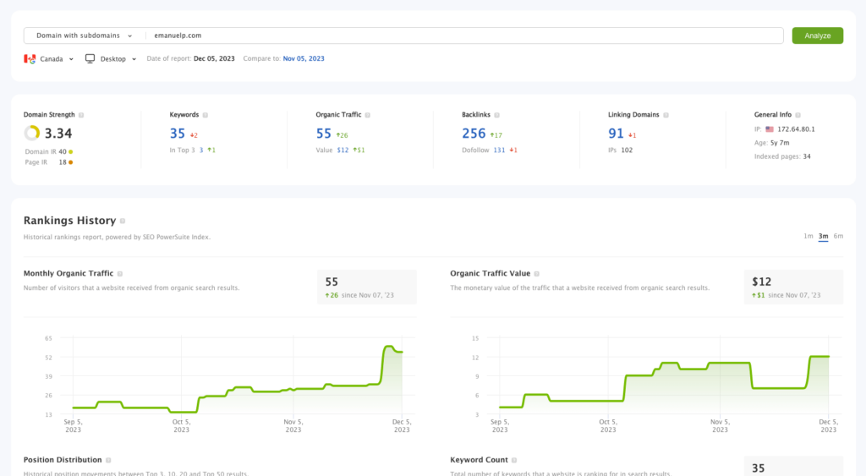Viewport: 866px width, 476px height.
Task: Click the Keywords count 35 link
Action: pyautogui.click(x=178, y=134)
